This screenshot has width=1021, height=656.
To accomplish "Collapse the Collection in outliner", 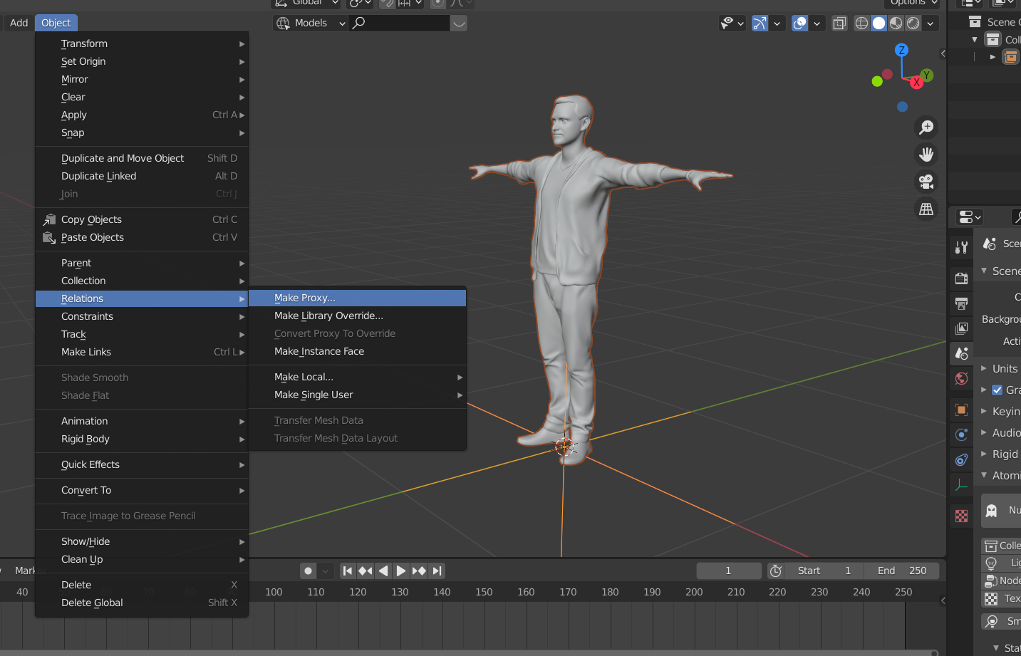I will (x=975, y=40).
